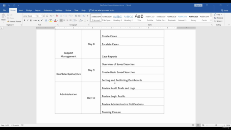Right-align the paragraph
The height and width of the screenshot is (130, 231).
click(x=67, y=21)
